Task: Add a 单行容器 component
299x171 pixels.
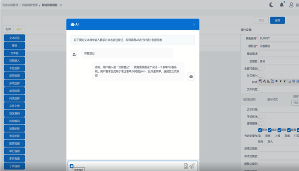Action: [x=15, y=151]
